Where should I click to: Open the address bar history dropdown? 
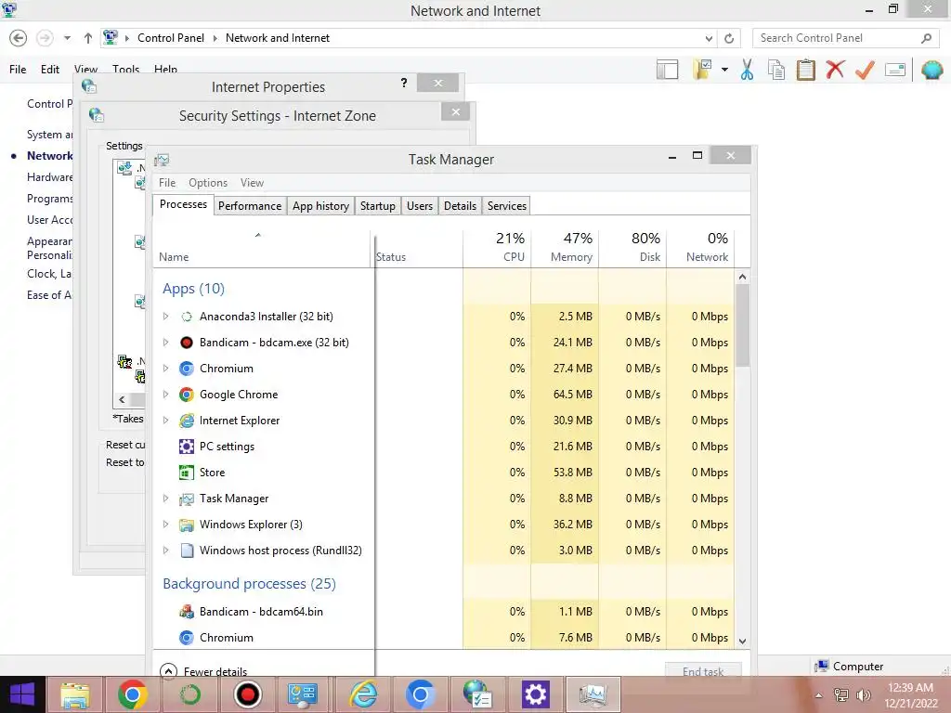pyautogui.click(x=709, y=38)
